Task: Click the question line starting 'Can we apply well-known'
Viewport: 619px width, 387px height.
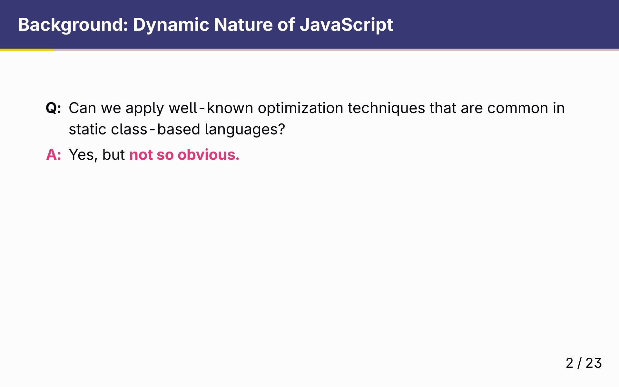Action: (317, 108)
